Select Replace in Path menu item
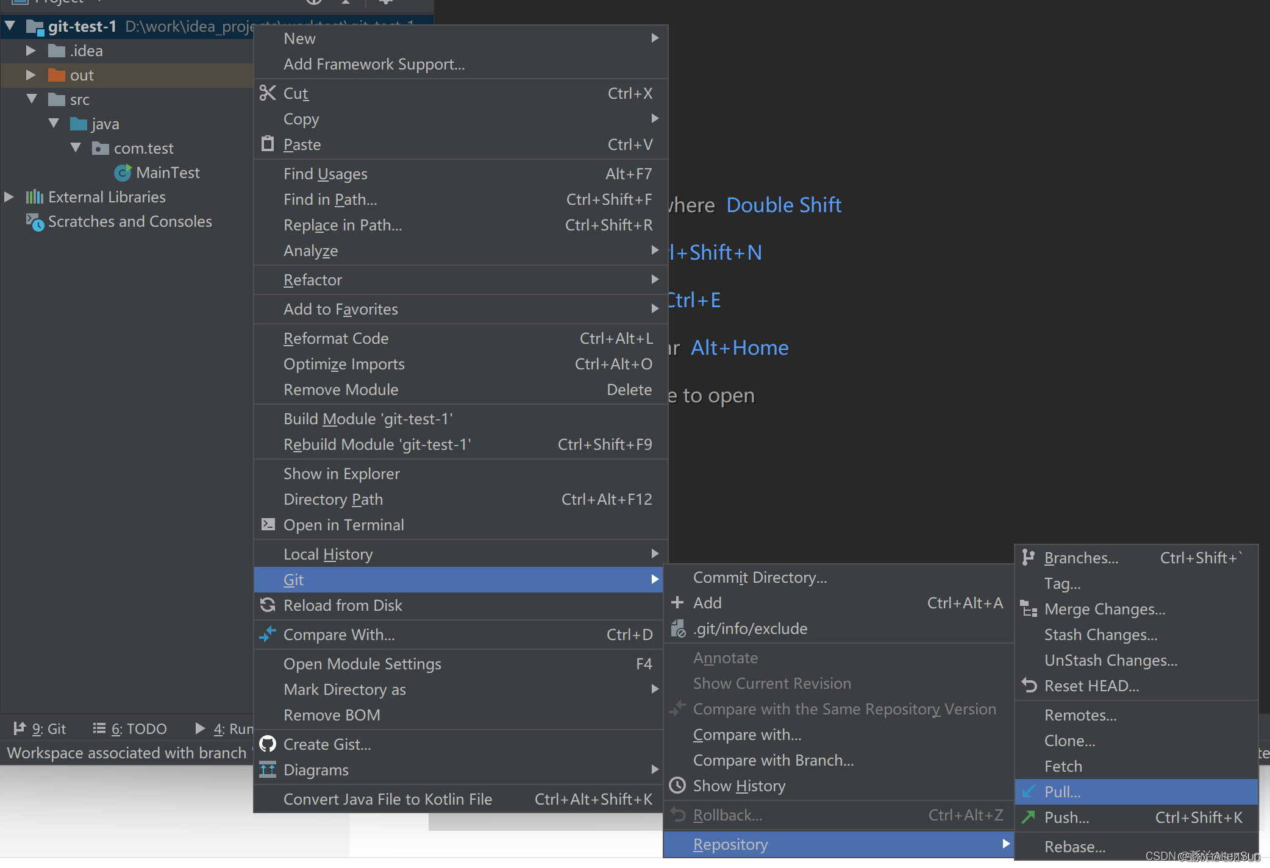 tap(461, 224)
